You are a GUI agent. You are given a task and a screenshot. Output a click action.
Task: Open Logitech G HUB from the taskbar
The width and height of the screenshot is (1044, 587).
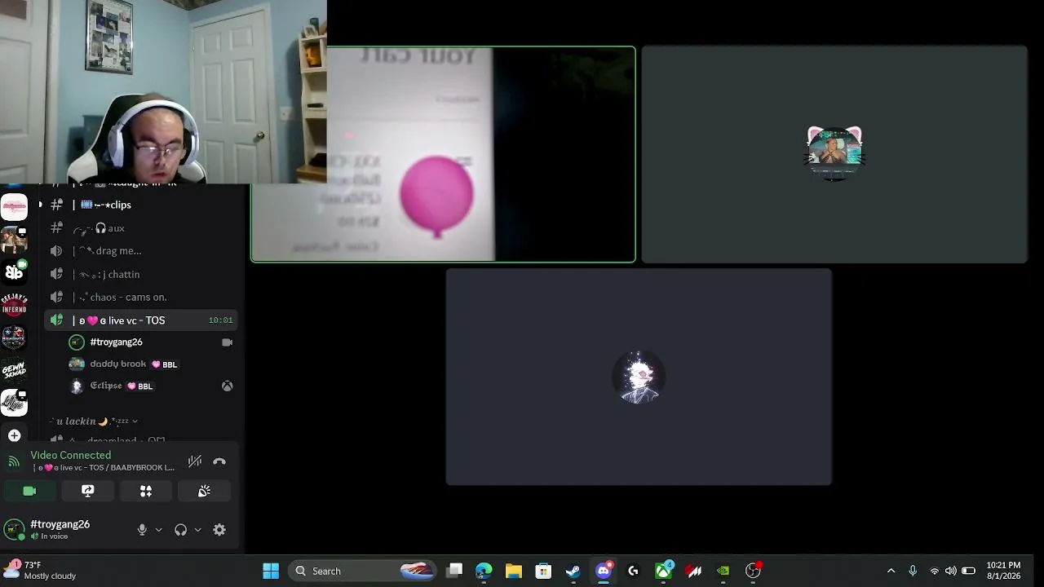[x=633, y=571]
